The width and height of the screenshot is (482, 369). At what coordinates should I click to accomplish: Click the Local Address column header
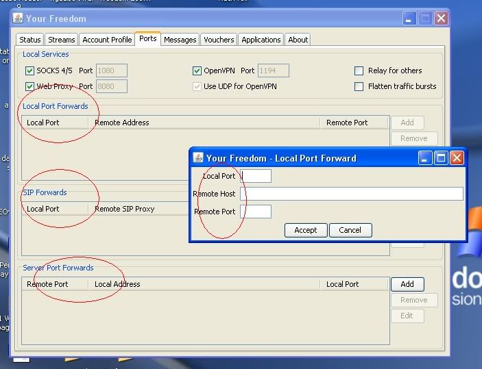(204, 284)
